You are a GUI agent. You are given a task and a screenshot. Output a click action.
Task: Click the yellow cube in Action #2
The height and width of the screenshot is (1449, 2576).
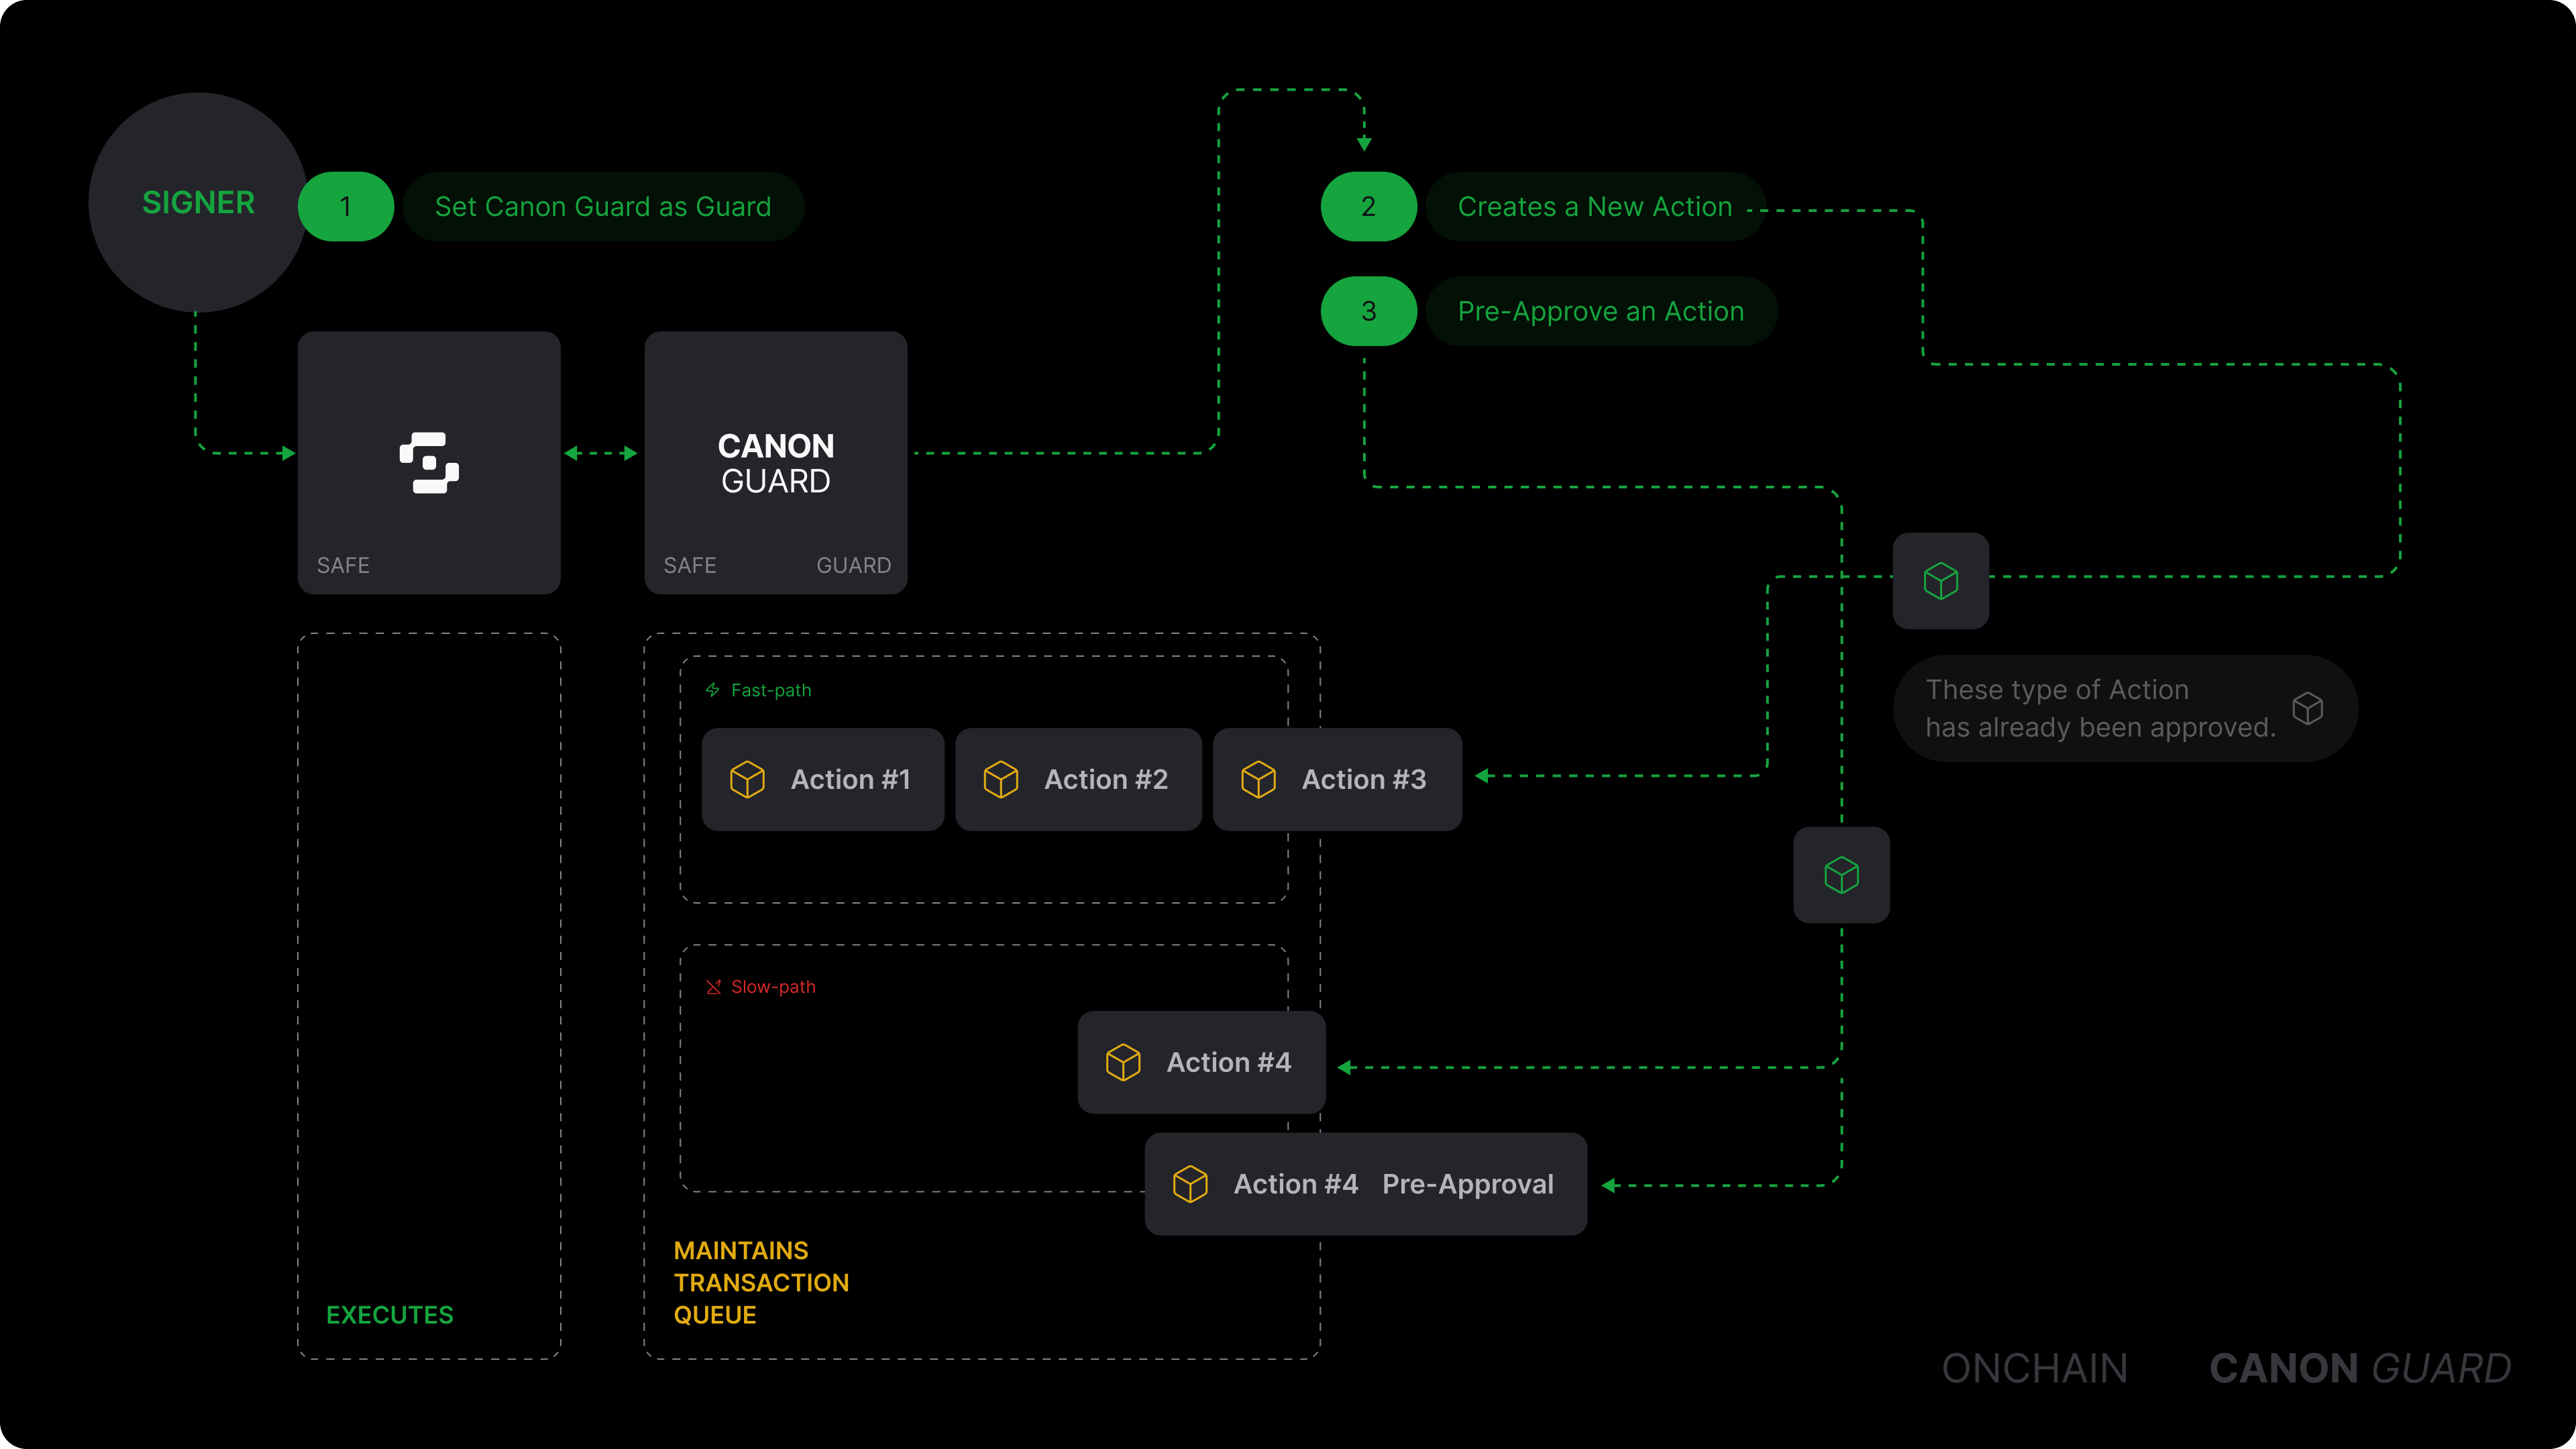[x=1000, y=779]
